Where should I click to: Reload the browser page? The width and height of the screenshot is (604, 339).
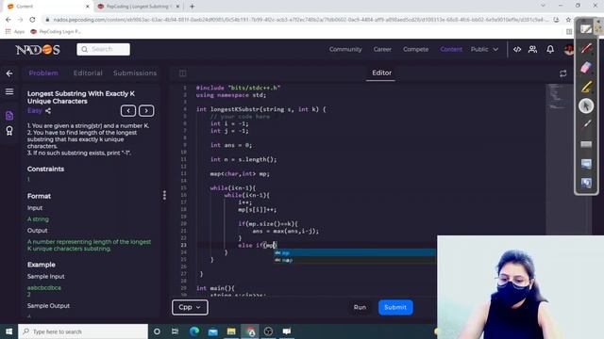[32, 19]
